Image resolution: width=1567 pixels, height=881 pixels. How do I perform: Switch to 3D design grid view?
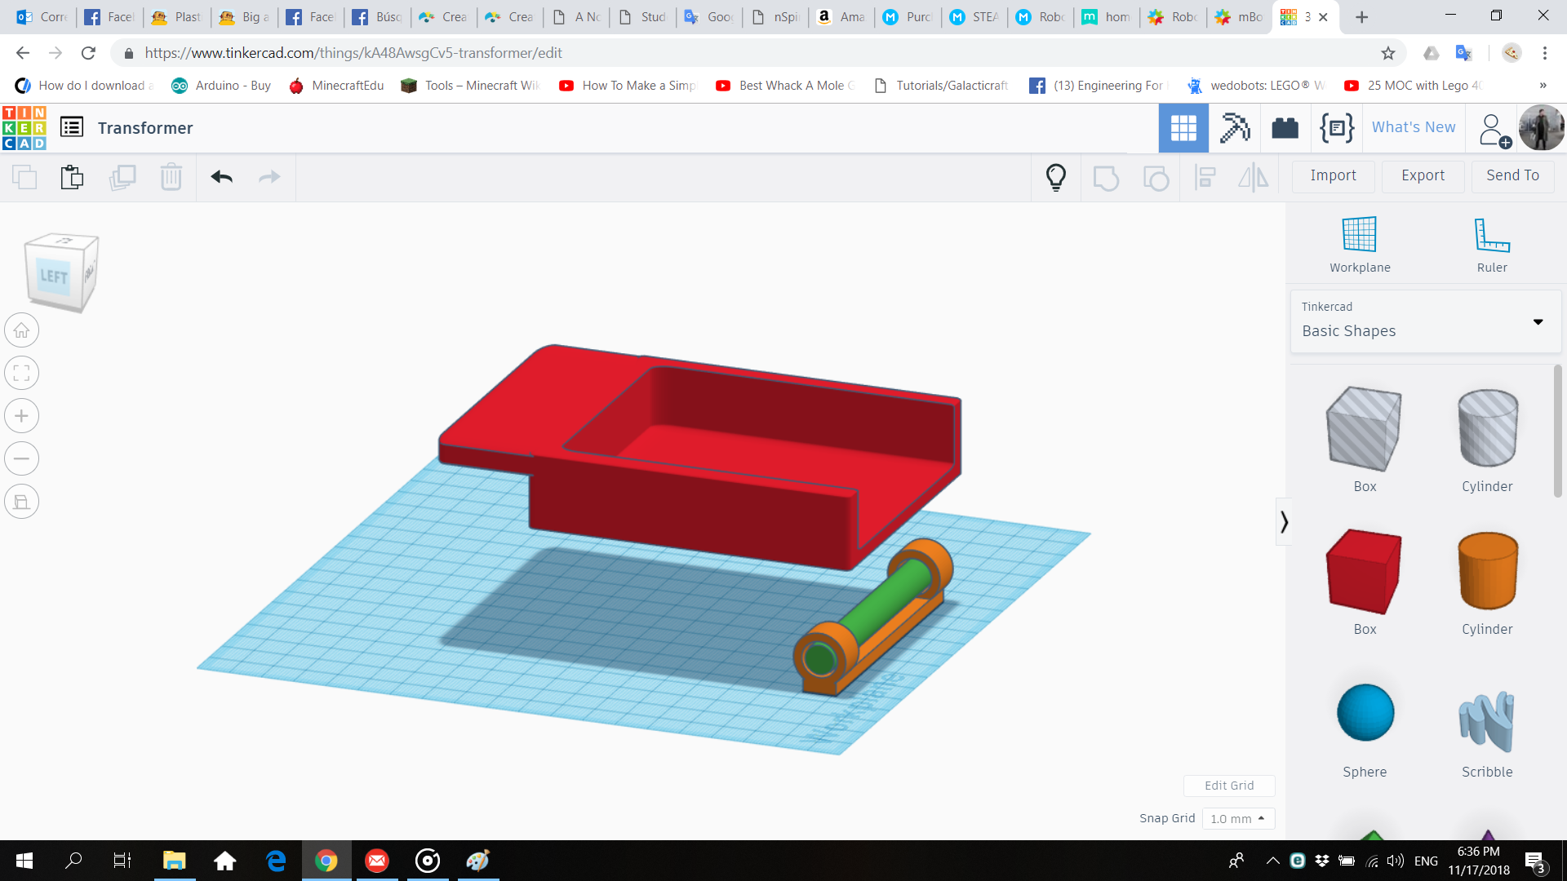pyautogui.click(x=1183, y=128)
